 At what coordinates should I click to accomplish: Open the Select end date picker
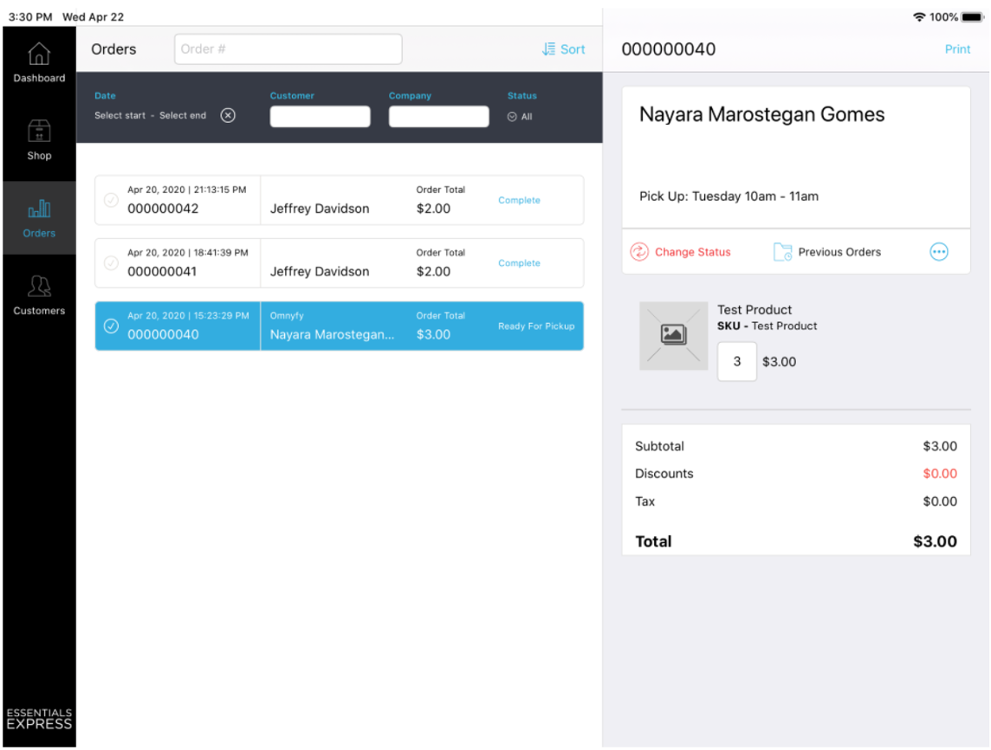[183, 116]
